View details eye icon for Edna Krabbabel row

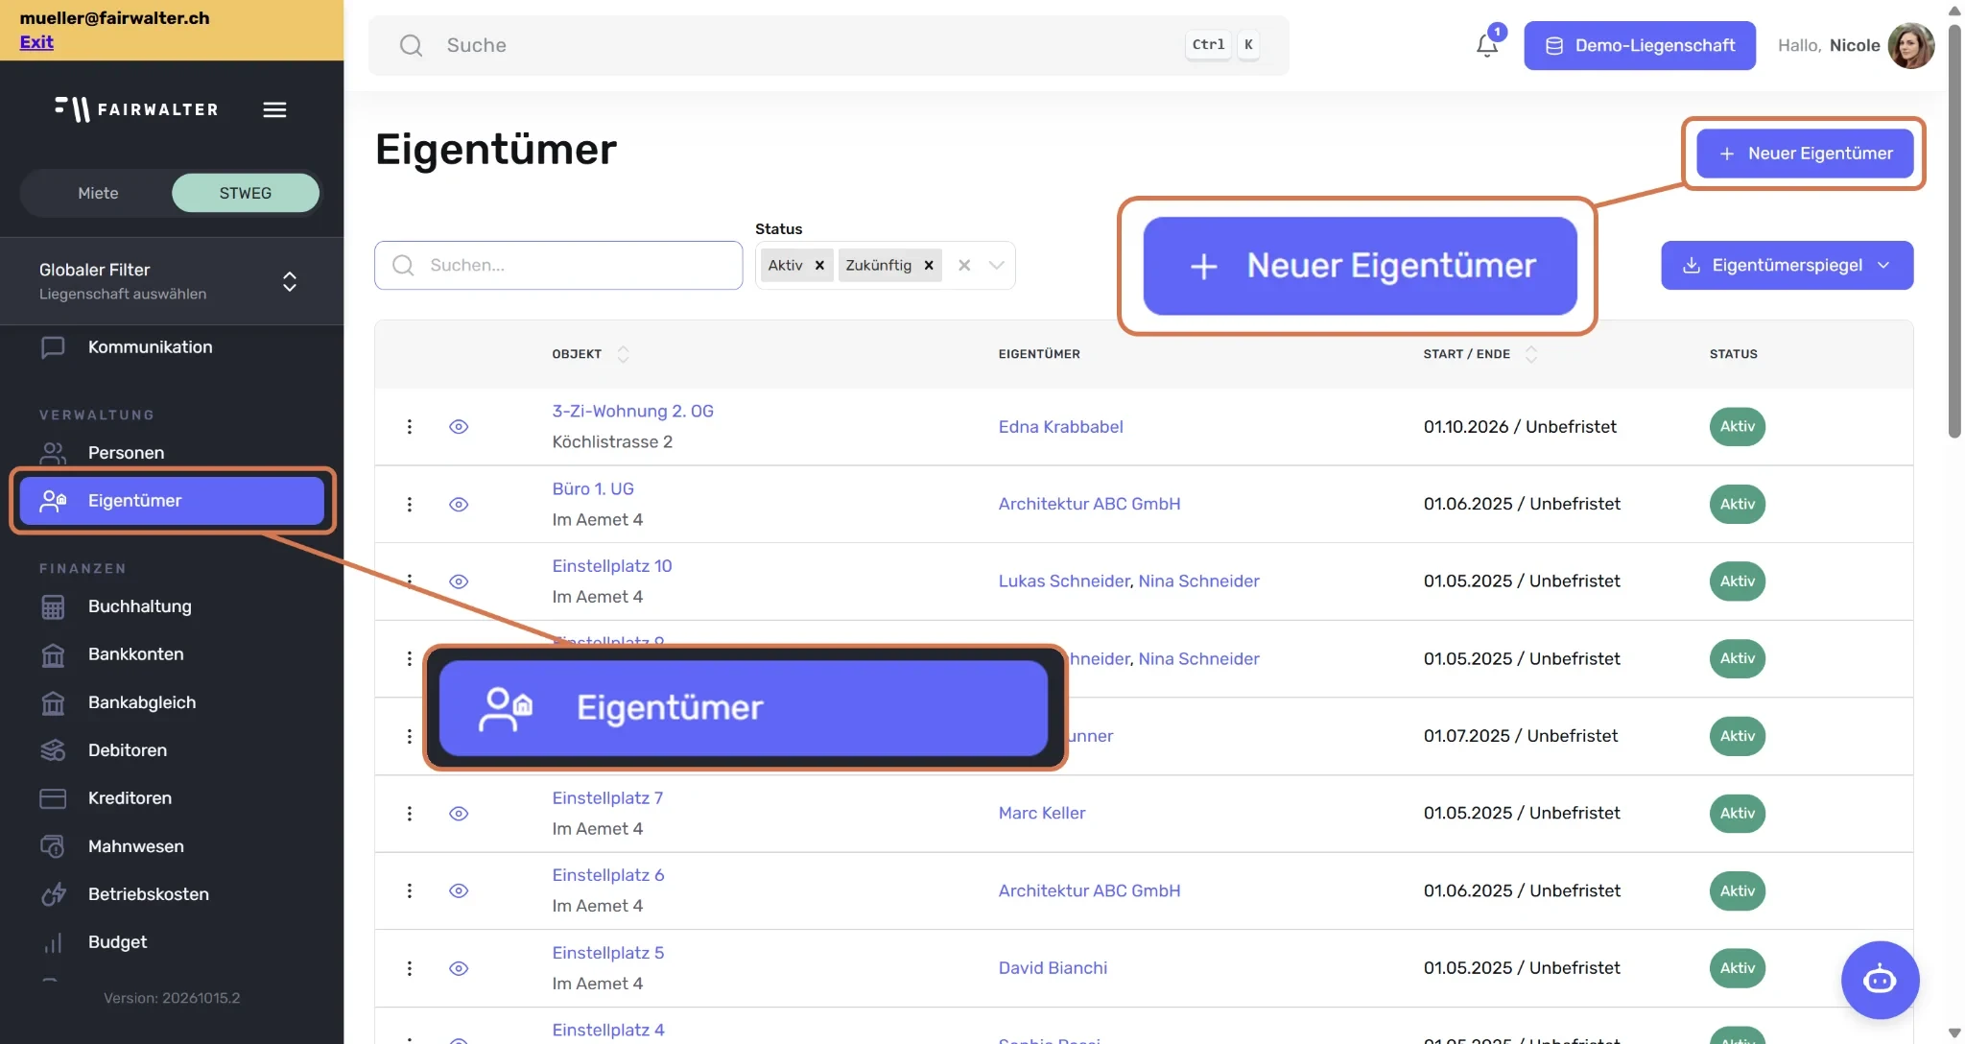[459, 427]
